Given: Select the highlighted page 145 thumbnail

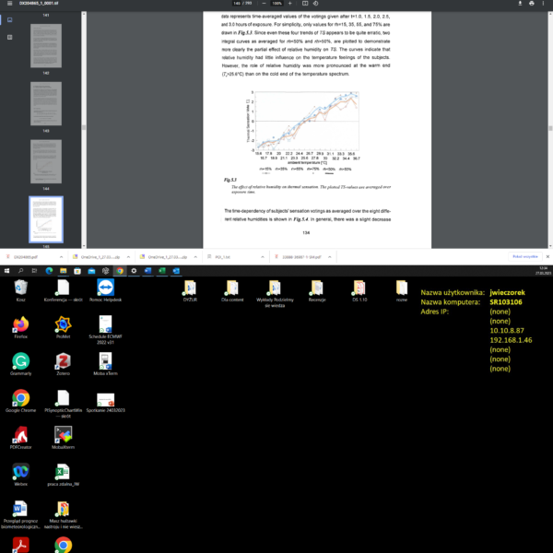Looking at the screenshot, I should pyautogui.click(x=46, y=218).
